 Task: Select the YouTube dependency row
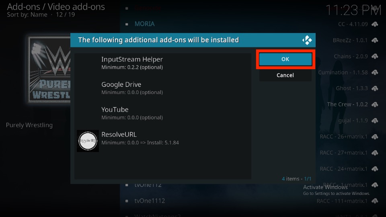pyautogui.click(x=163, y=113)
